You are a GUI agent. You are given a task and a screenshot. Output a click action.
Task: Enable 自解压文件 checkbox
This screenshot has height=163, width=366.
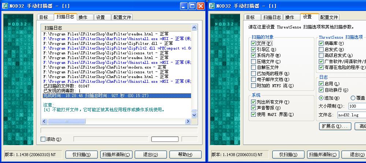[253, 67]
